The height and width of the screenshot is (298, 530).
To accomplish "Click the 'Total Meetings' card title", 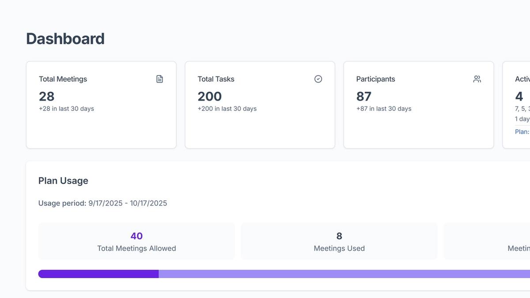I will (x=63, y=79).
